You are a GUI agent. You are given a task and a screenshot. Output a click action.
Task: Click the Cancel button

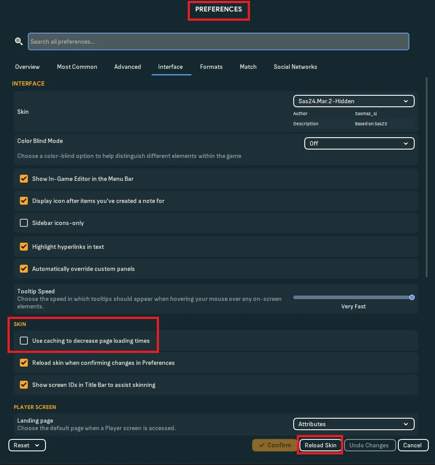click(412, 445)
